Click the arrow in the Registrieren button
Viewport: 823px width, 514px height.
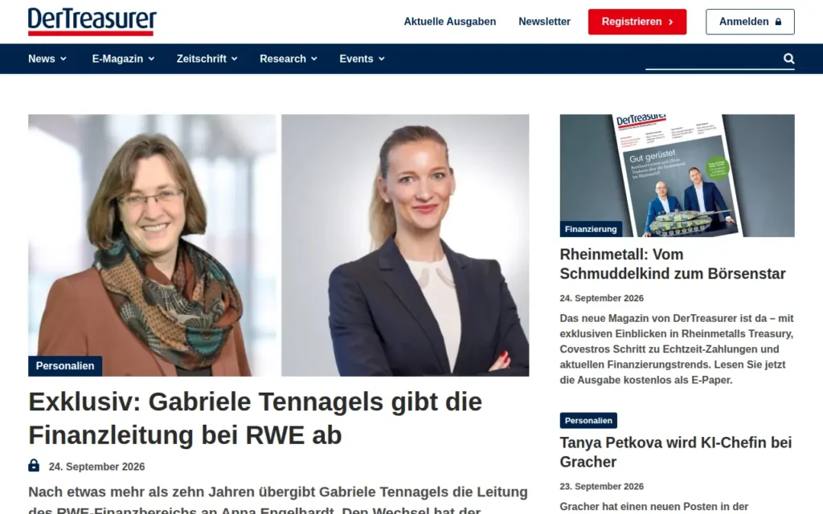pyautogui.click(x=671, y=22)
